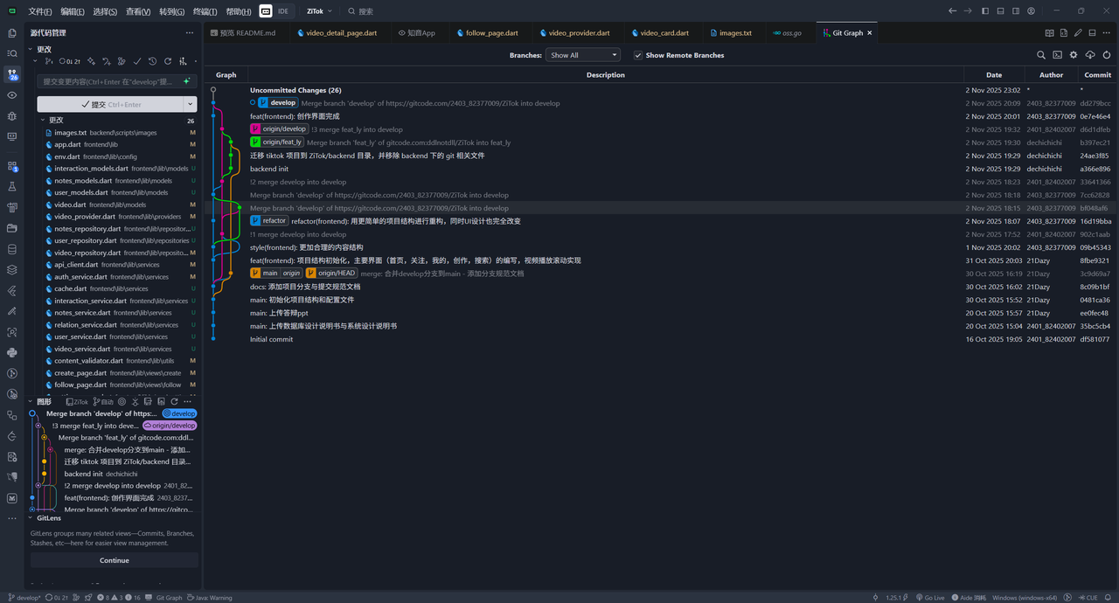Image resolution: width=1119 pixels, height=603 pixels.
Task: Click the AI generate commit message sparkle
Action: (186, 81)
